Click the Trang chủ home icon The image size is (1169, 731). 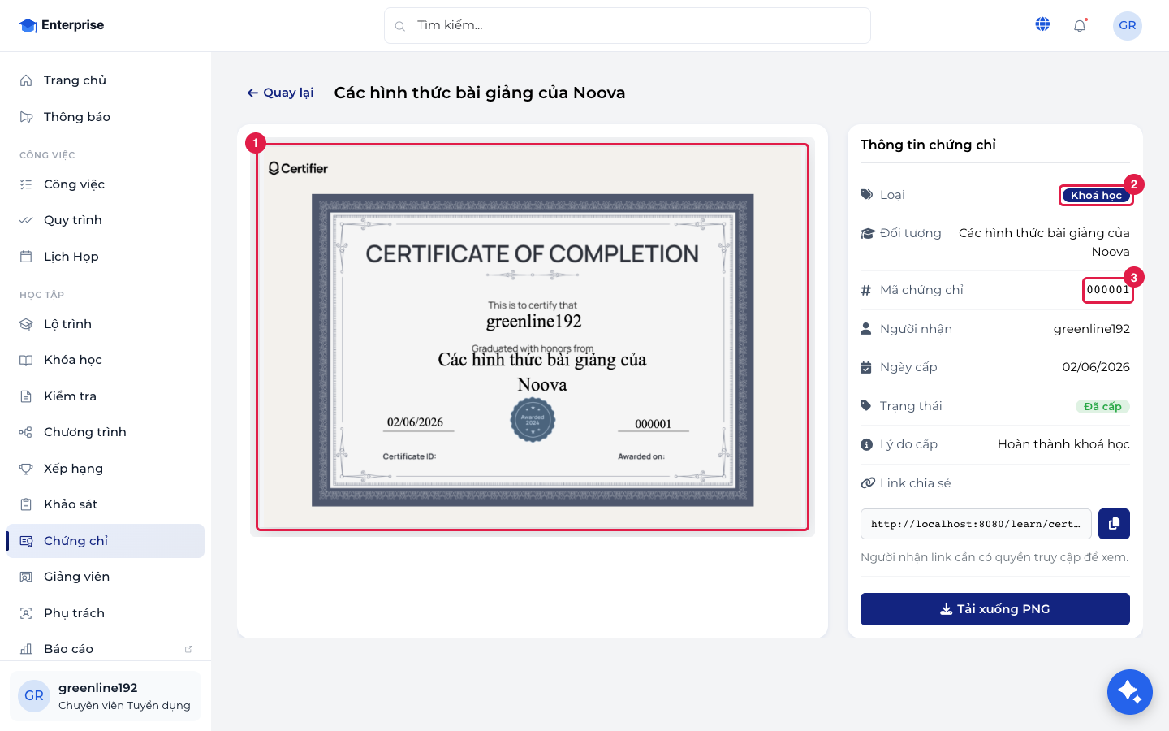pyautogui.click(x=26, y=80)
